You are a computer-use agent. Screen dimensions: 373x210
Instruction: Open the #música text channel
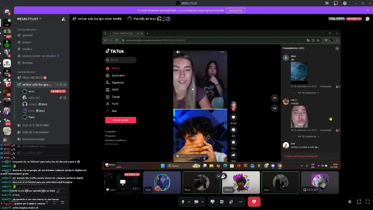pos(42,49)
